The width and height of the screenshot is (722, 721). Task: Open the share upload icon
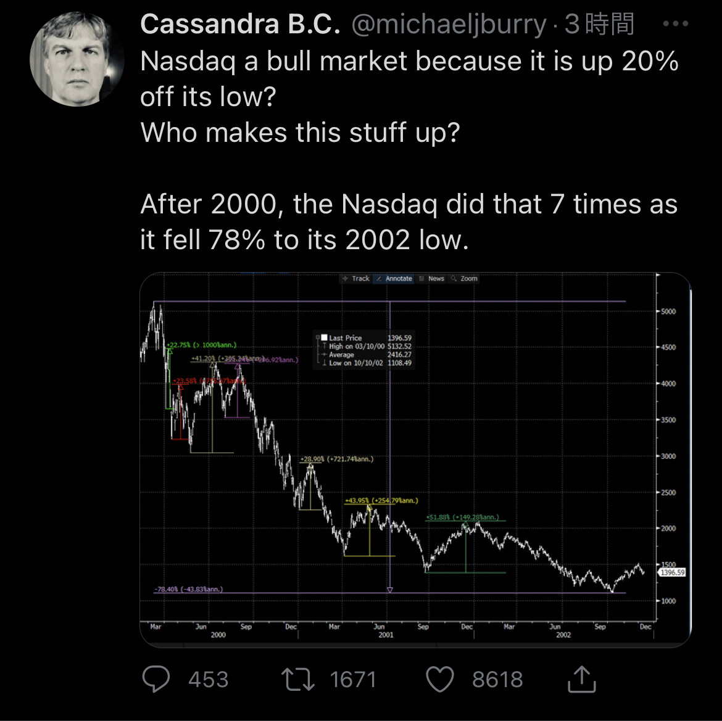(581, 678)
